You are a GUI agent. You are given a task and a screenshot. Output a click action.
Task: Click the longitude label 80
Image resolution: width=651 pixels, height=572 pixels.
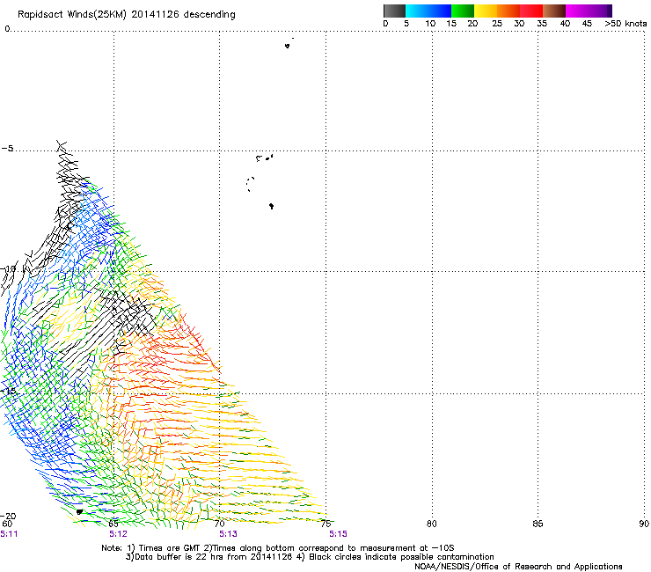tap(432, 524)
